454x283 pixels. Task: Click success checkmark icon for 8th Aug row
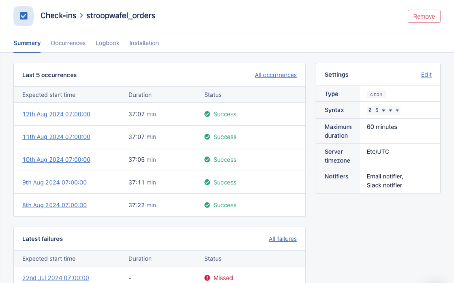pyautogui.click(x=207, y=205)
